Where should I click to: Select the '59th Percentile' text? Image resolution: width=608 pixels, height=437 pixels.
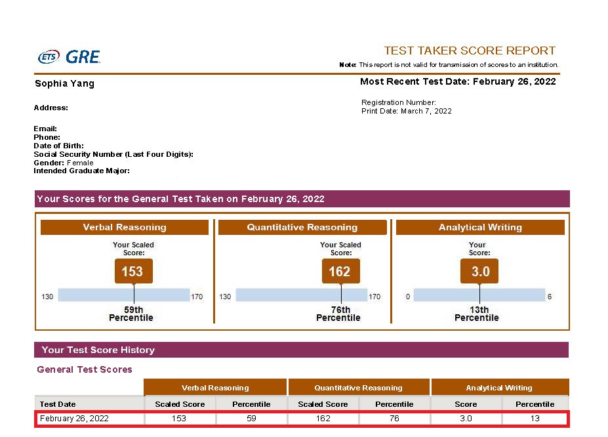pyautogui.click(x=131, y=314)
